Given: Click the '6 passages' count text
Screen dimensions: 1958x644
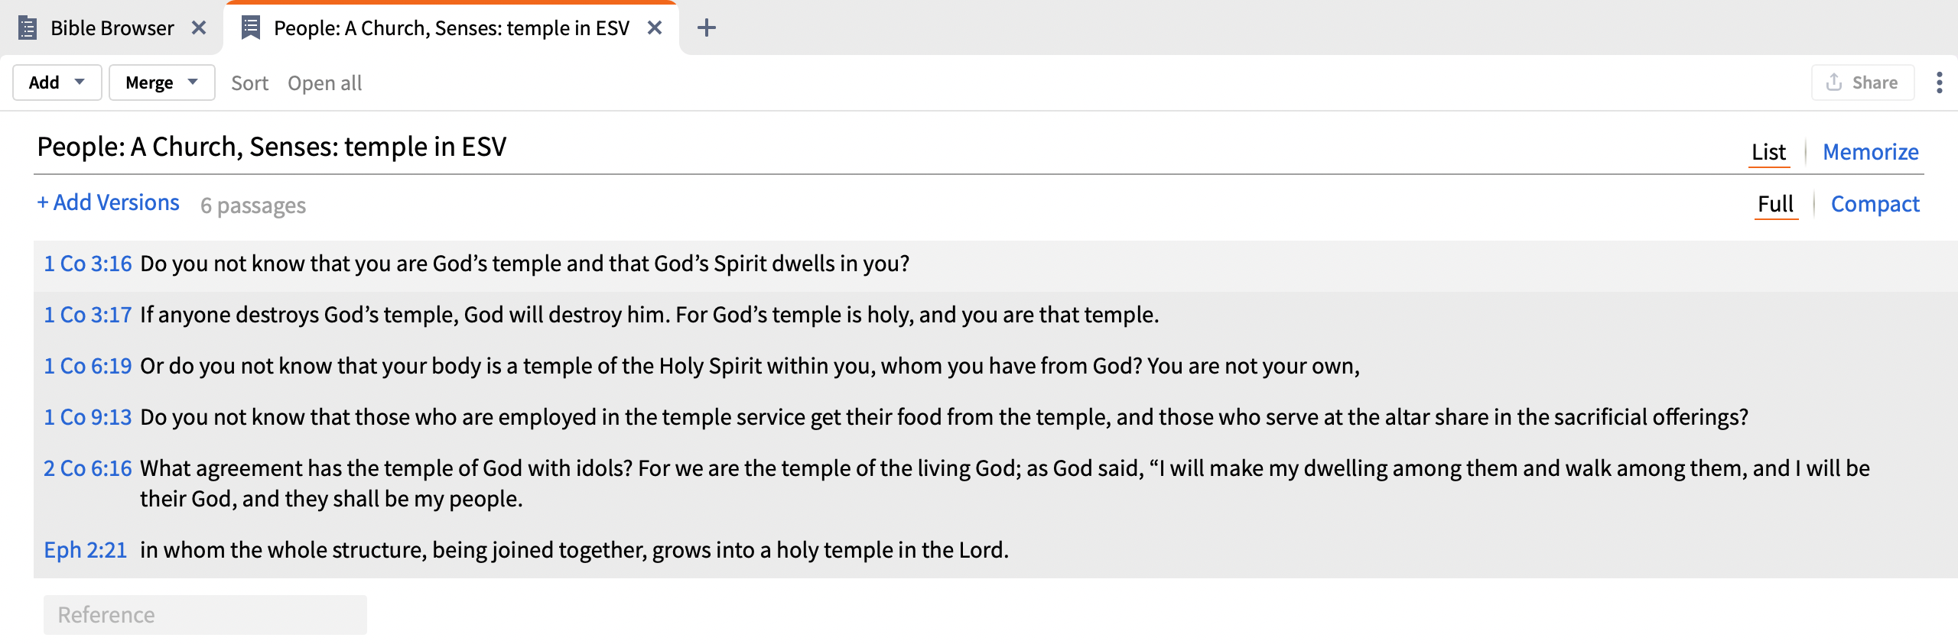Looking at the screenshot, I should click(253, 205).
